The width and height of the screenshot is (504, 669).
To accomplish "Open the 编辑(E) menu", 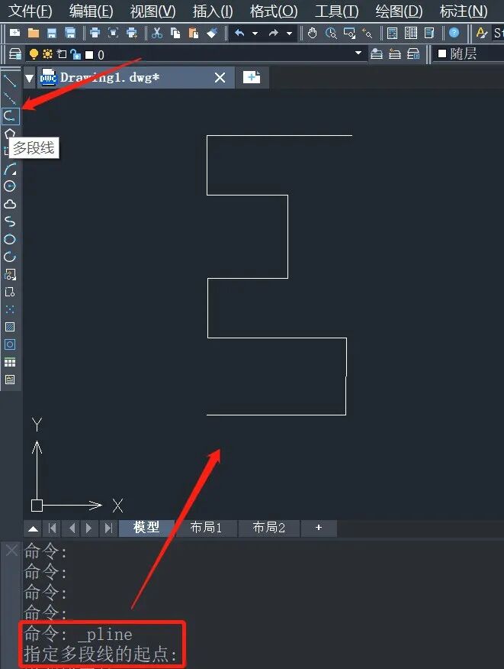I will point(91,11).
